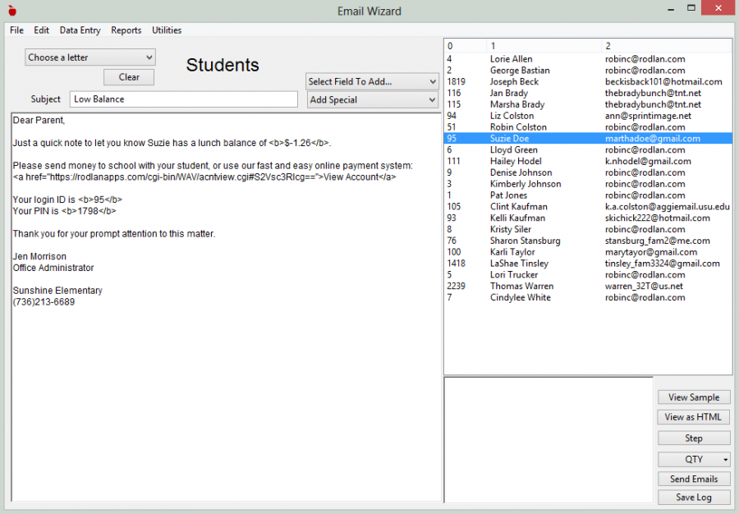Viewport: 739px width, 514px height.
Task: Click student ID 2239 cell
Action: pos(457,286)
